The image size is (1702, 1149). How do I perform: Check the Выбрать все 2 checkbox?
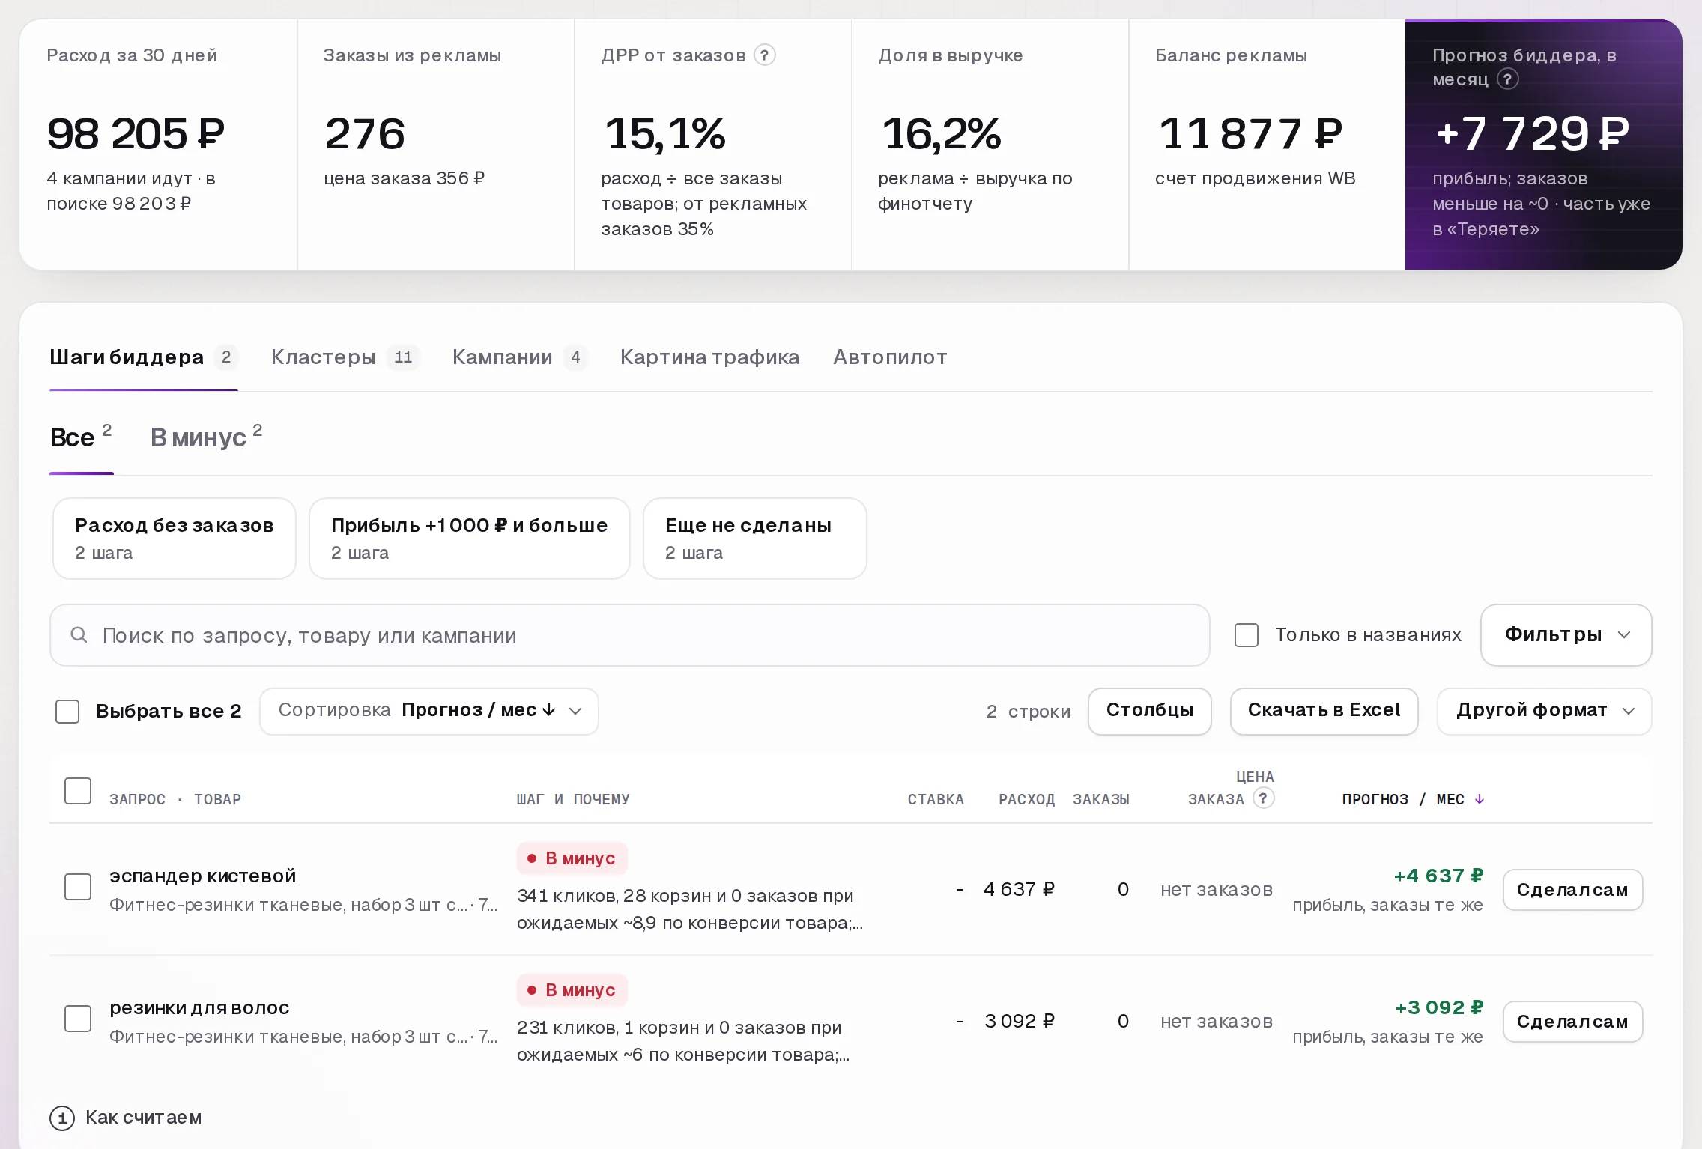click(67, 711)
